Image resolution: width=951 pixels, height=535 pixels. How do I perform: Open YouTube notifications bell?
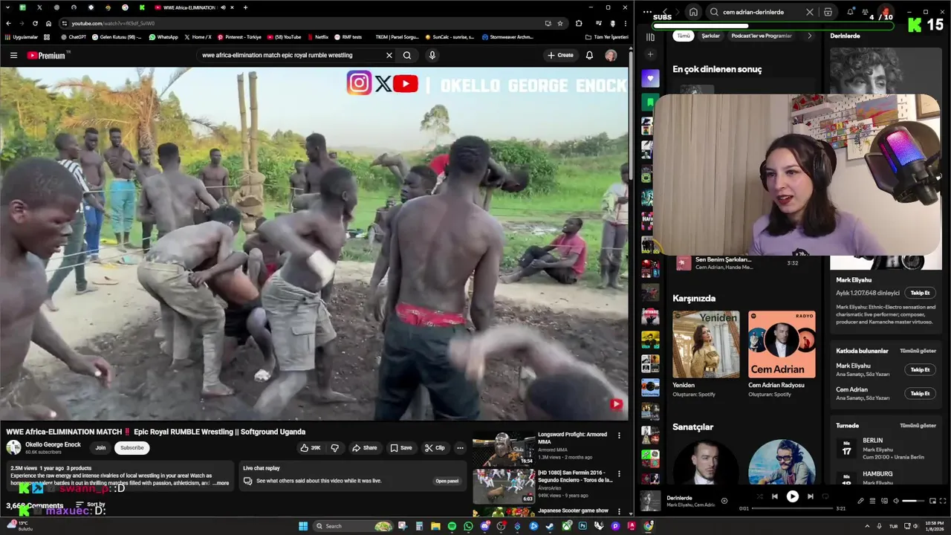589,55
